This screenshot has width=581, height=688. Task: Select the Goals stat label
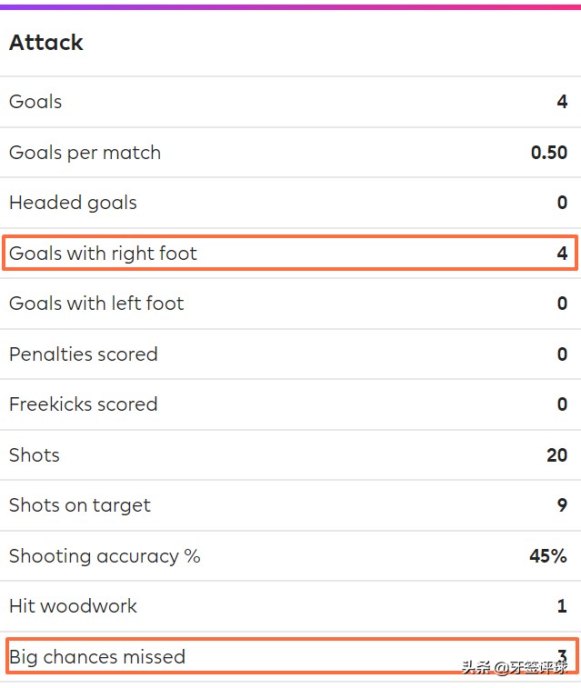point(35,102)
